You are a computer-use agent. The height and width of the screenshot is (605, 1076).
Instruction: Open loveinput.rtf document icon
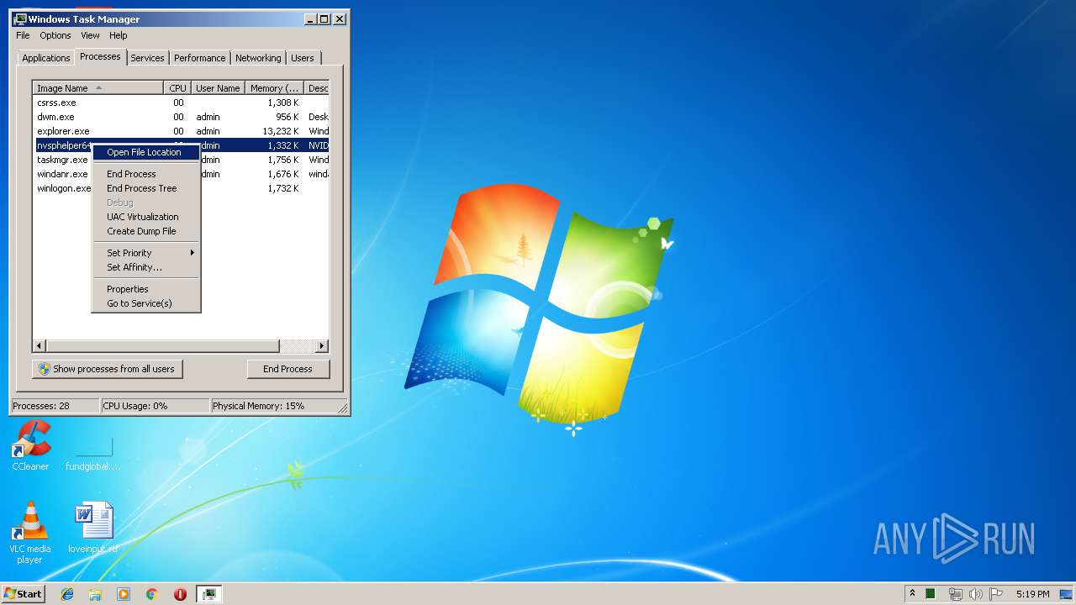pos(93,528)
